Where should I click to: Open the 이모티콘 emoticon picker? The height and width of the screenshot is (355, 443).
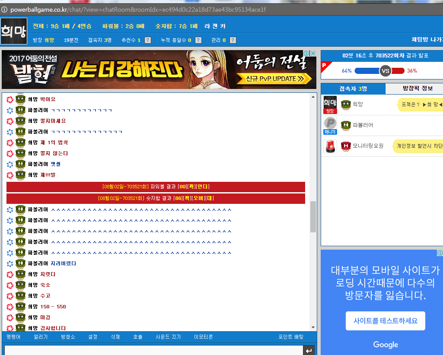pyautogui.click(x=204, y=336)
